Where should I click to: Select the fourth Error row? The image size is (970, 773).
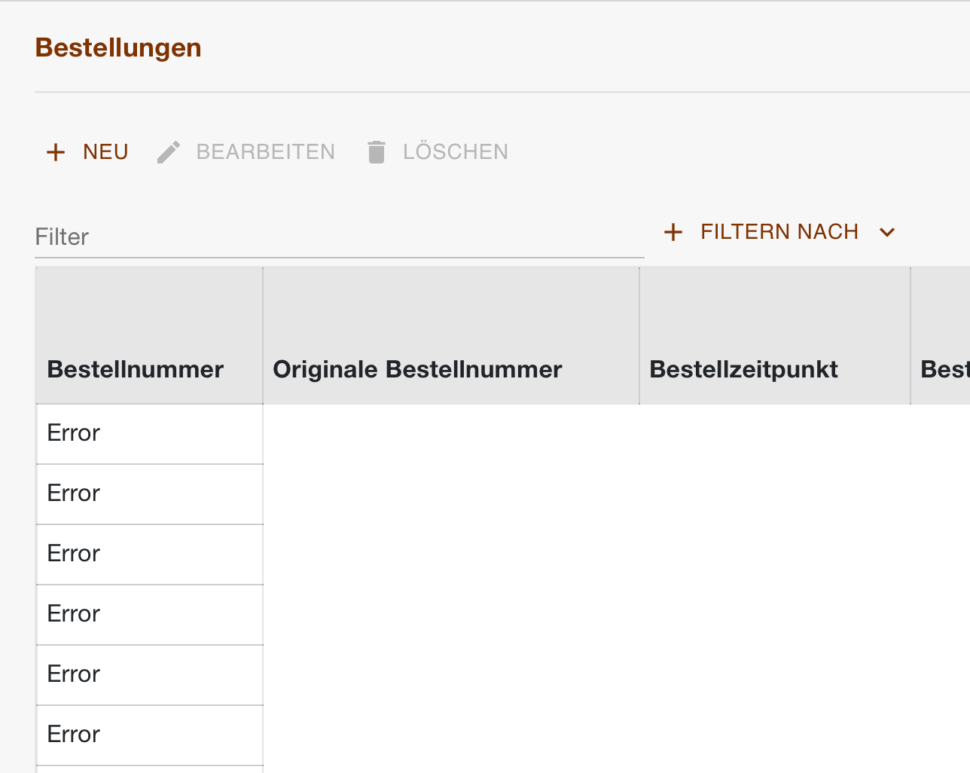[x=148, y=614]
